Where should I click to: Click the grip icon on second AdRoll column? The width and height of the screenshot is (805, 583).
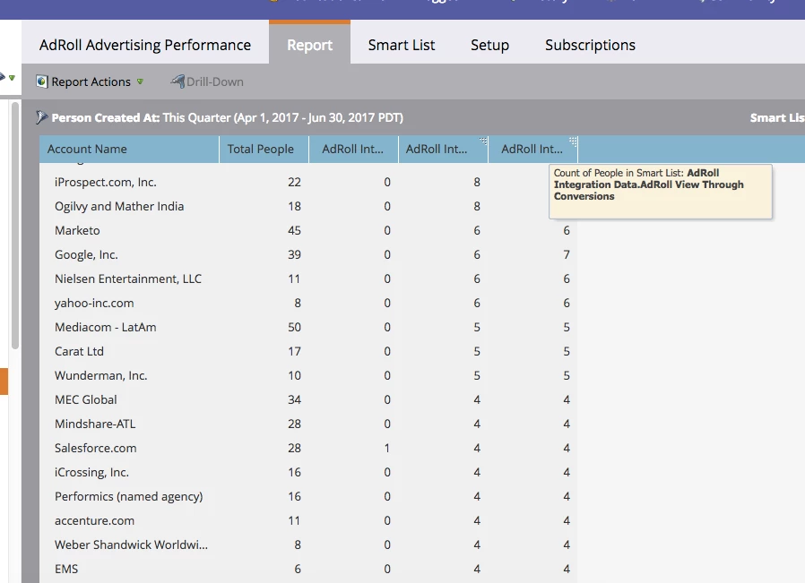pos(483,141)
